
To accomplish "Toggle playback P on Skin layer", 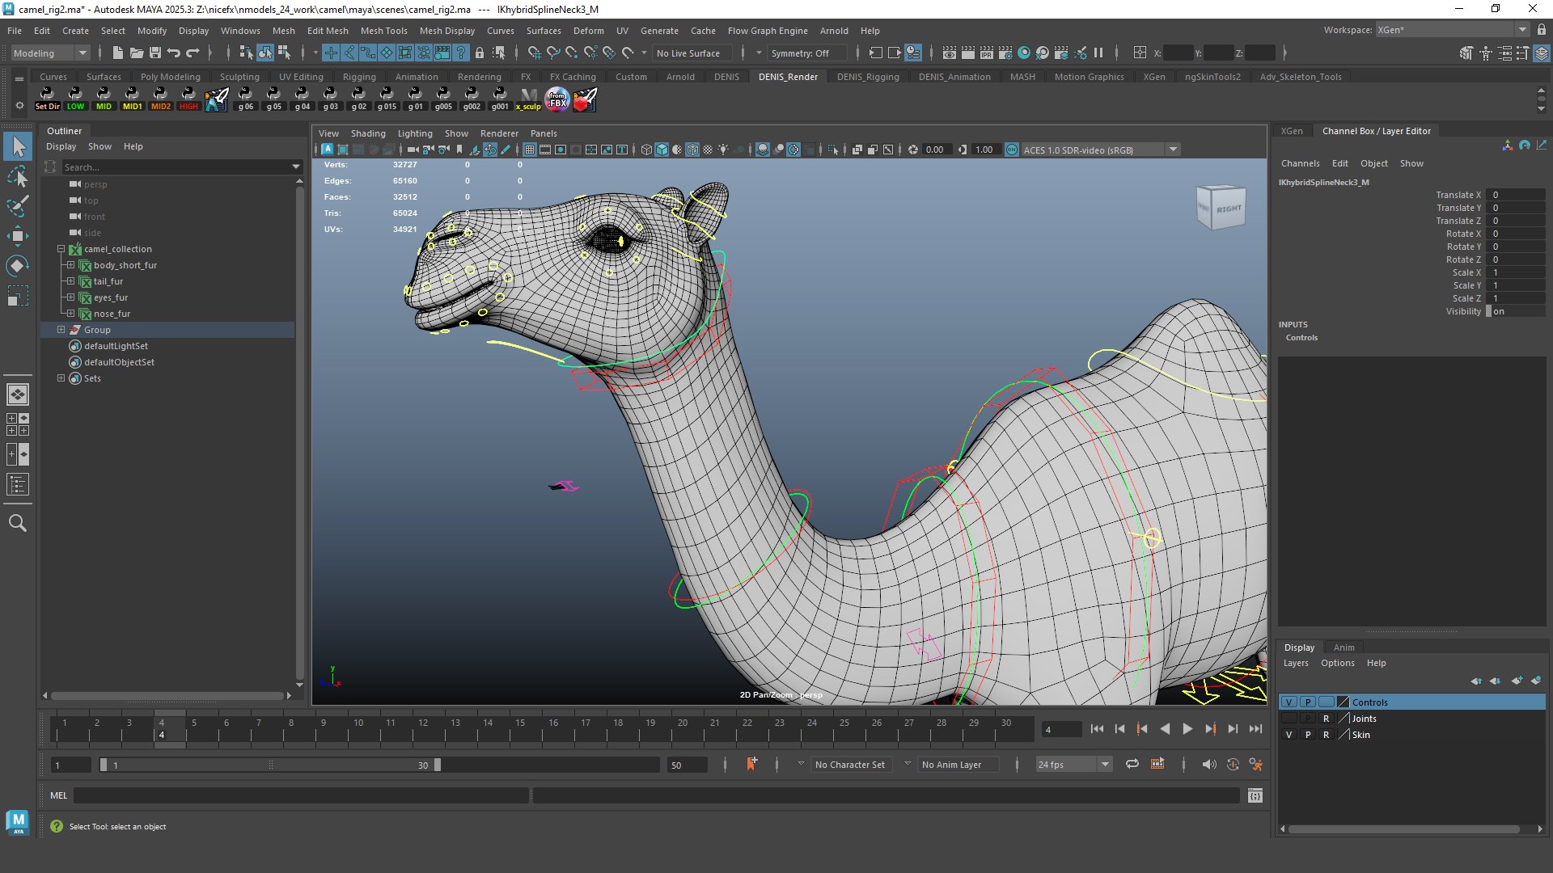I will coord(1307,735).
